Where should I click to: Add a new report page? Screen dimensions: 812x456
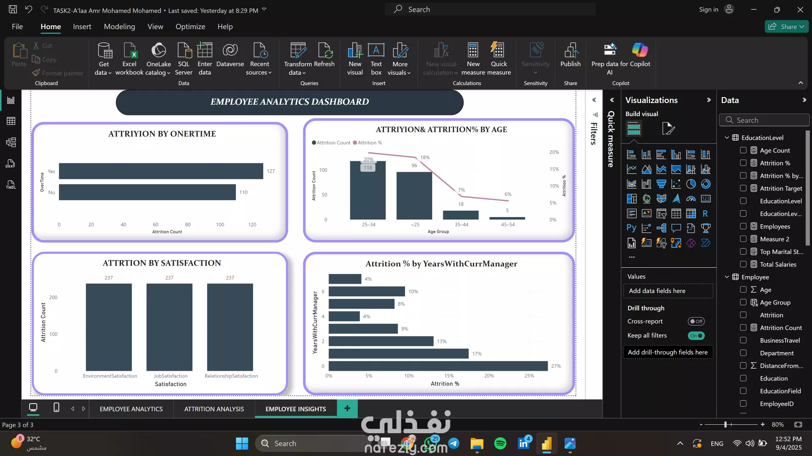click(x=347, y=408)
